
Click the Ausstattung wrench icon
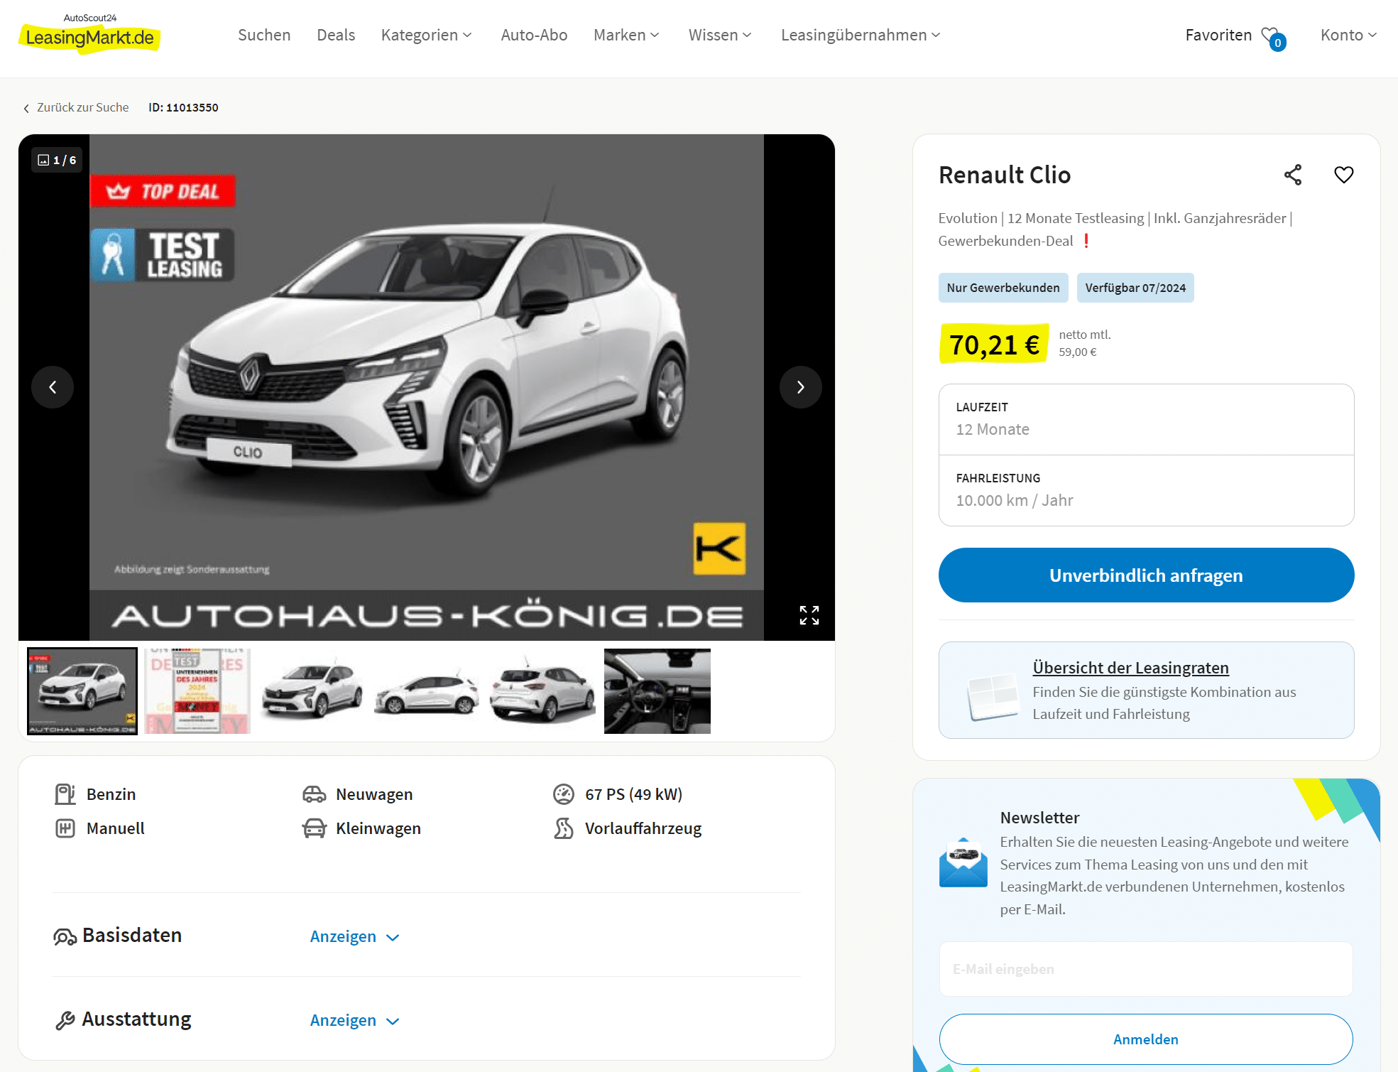pyautogui.click(x=65, y=1021)
